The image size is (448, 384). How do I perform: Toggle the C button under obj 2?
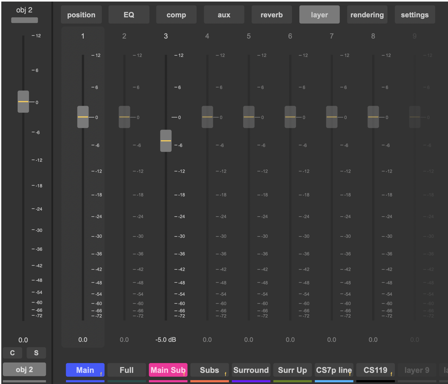coord(12,353)
